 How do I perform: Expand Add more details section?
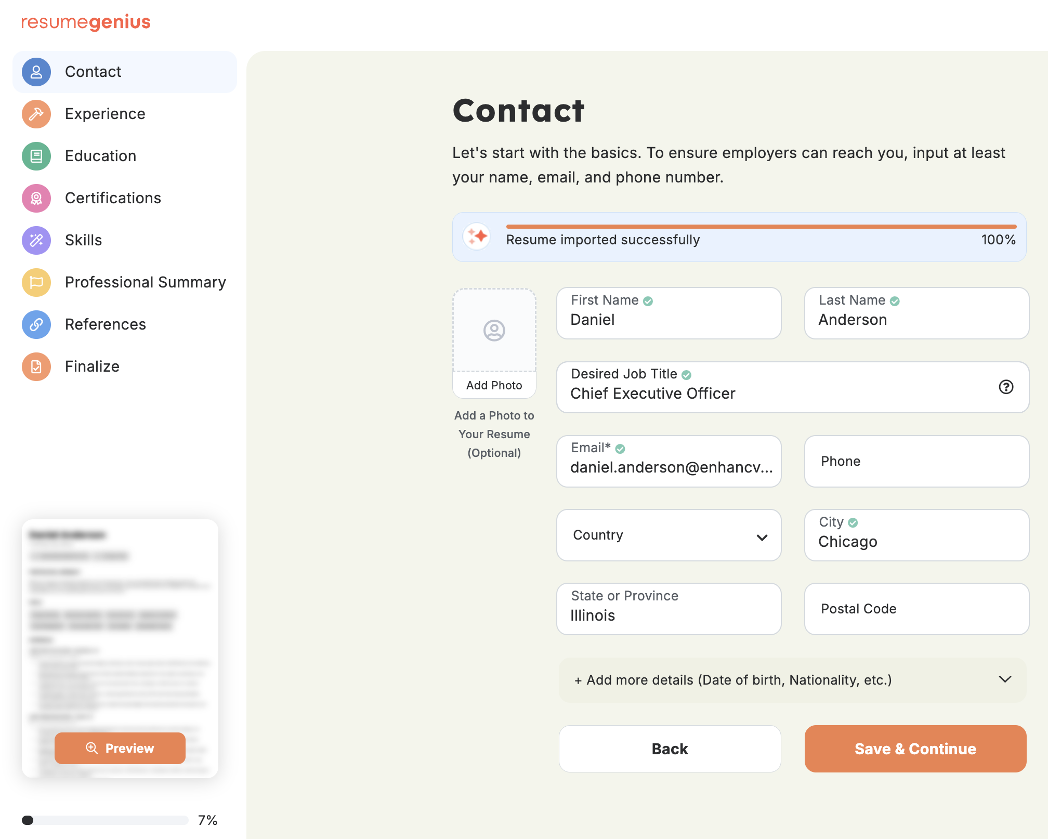click(x=792, y=680)
